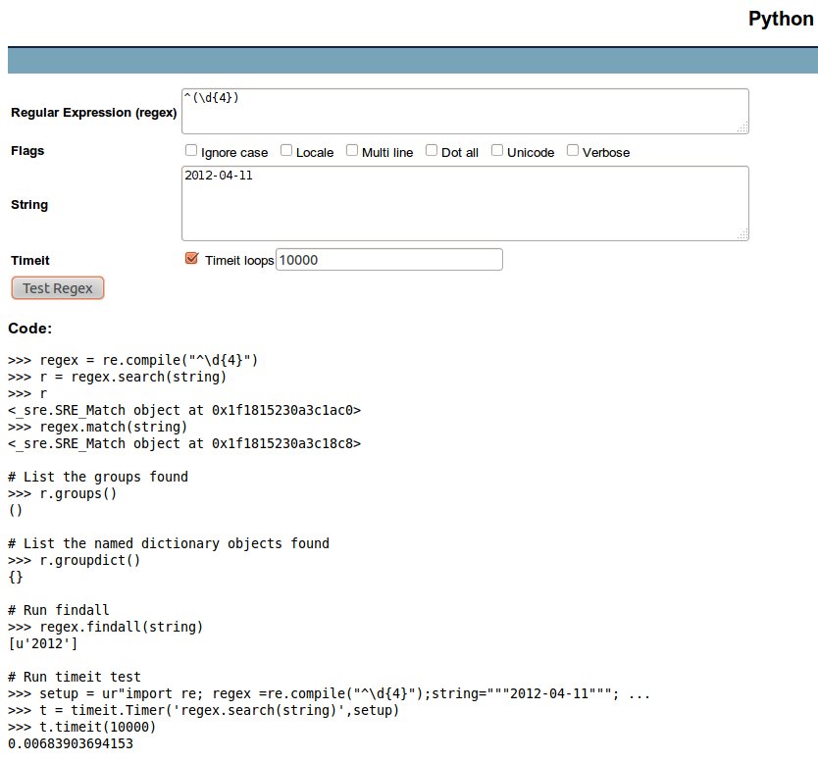Screen dimensions: 818x762
Task: Click the 'Timeit loops' label text
Action: click(x=239, y=260)
